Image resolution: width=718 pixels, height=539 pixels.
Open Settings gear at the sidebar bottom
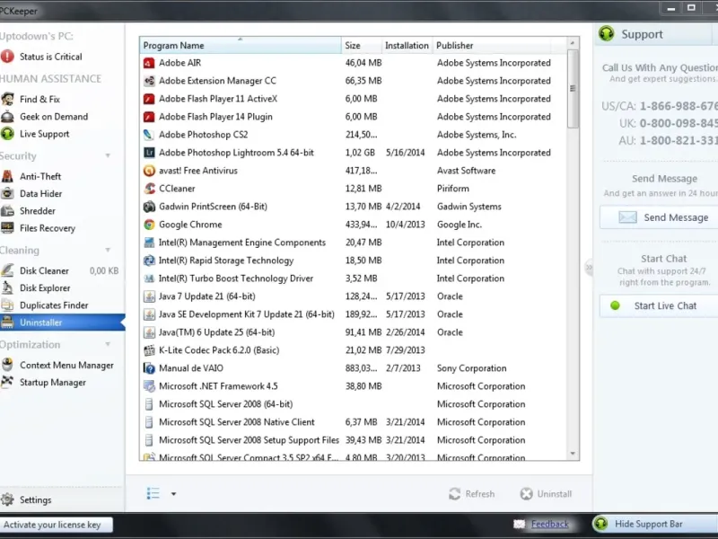pyautogui.click(x=7, y=499)
